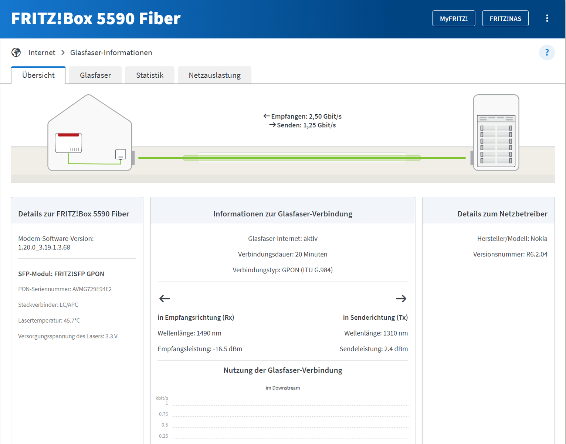
Task: Click the modem software version '1.20.0_3.19.1.3.68'
Action: (x=44, y=248)
